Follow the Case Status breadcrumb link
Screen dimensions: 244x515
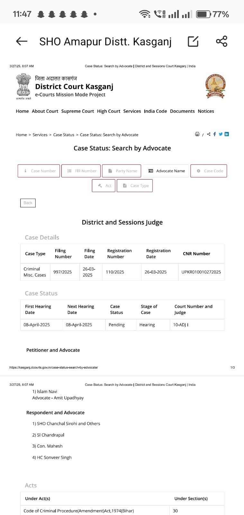click(64, 135)
